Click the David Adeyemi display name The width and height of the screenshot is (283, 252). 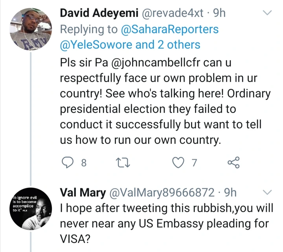click(99, 13)
